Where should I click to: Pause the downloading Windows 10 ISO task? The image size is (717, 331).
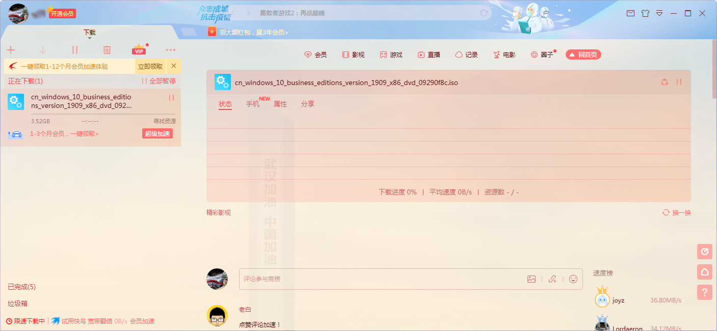pos(171,97)
